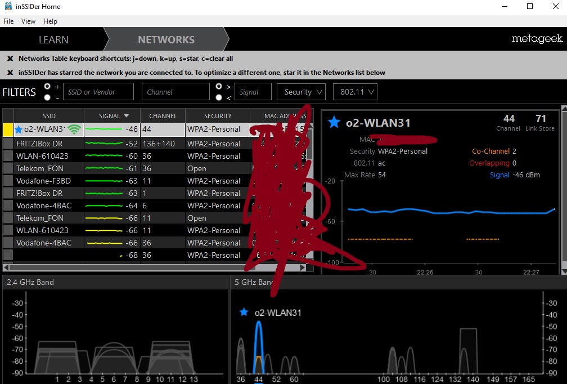Open the File menu
The height and width of the screenshot is (384, 567).
[8, 21]
